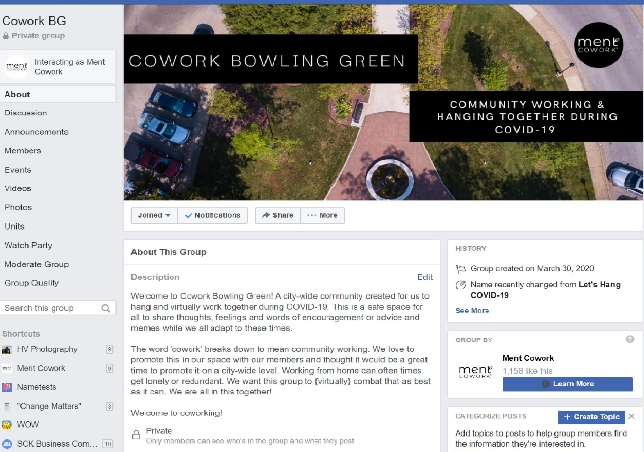644x452 pixels.
Task: Click the SCK Business Community group icon
Action: pyautogui.click(x=7, y=444)
